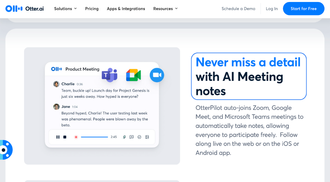Viewport: 330px width, 182px height.
Task: Click the blue recording progress bar
Action: coord(94,137)
